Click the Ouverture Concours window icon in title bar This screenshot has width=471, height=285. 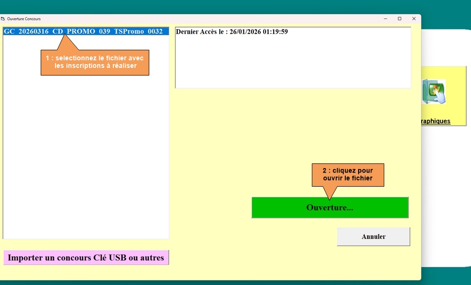[3, 19]
